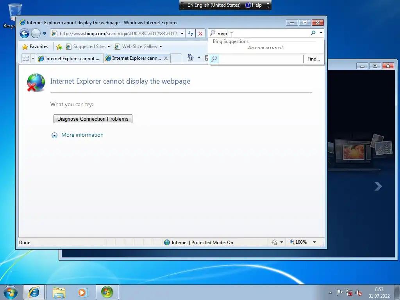The image size is (400, 300).
Task: Click the photo thumbnail in background window
Action: point(354,152)
